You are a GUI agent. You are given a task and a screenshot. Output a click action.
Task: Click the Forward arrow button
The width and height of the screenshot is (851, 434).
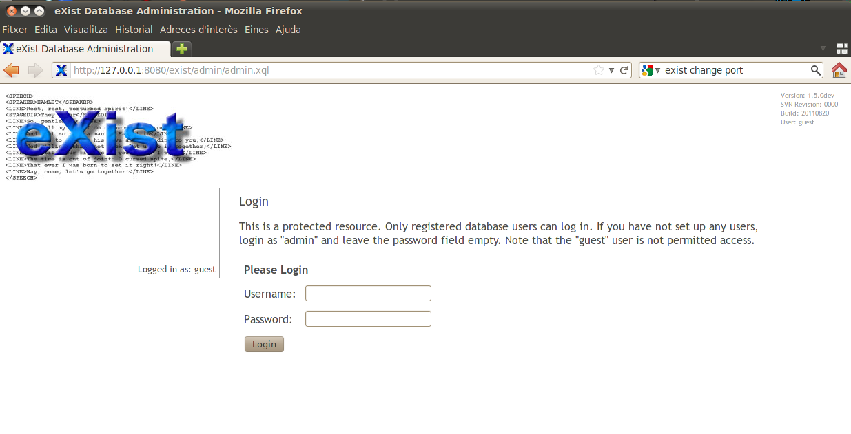(35, 70)
